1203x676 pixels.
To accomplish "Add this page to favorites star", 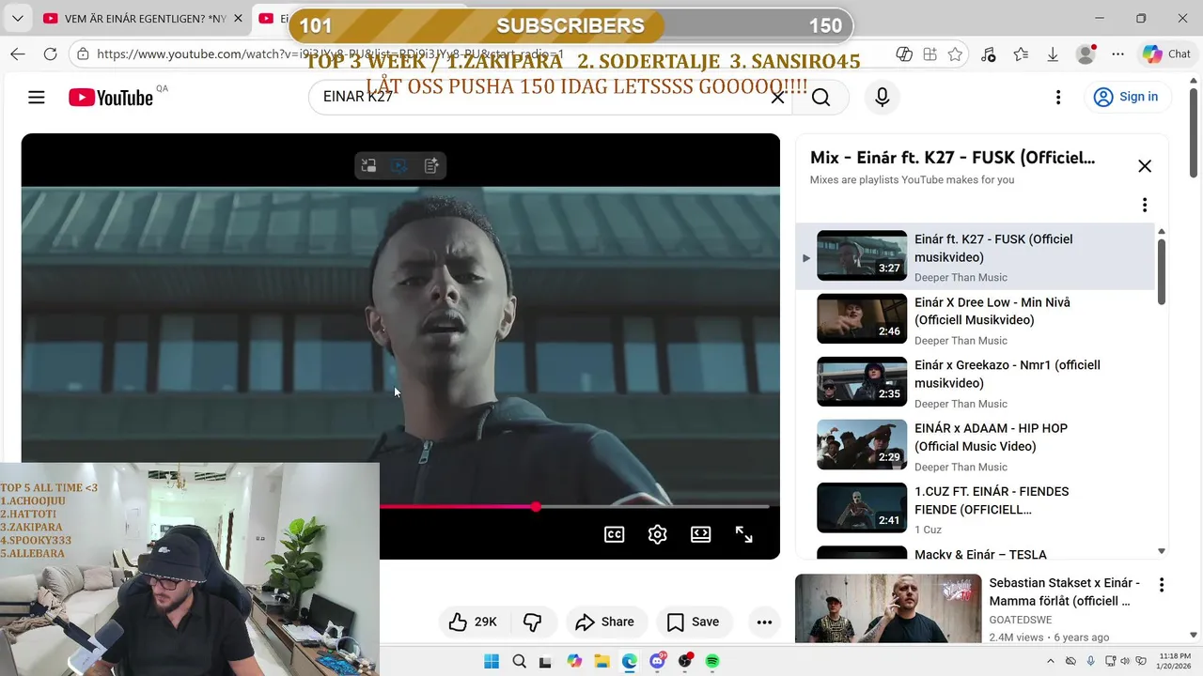I will 955,54.
